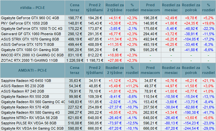Select the Gainward GF GTX 1060 Phoenix 6GB row

[108, 34]
